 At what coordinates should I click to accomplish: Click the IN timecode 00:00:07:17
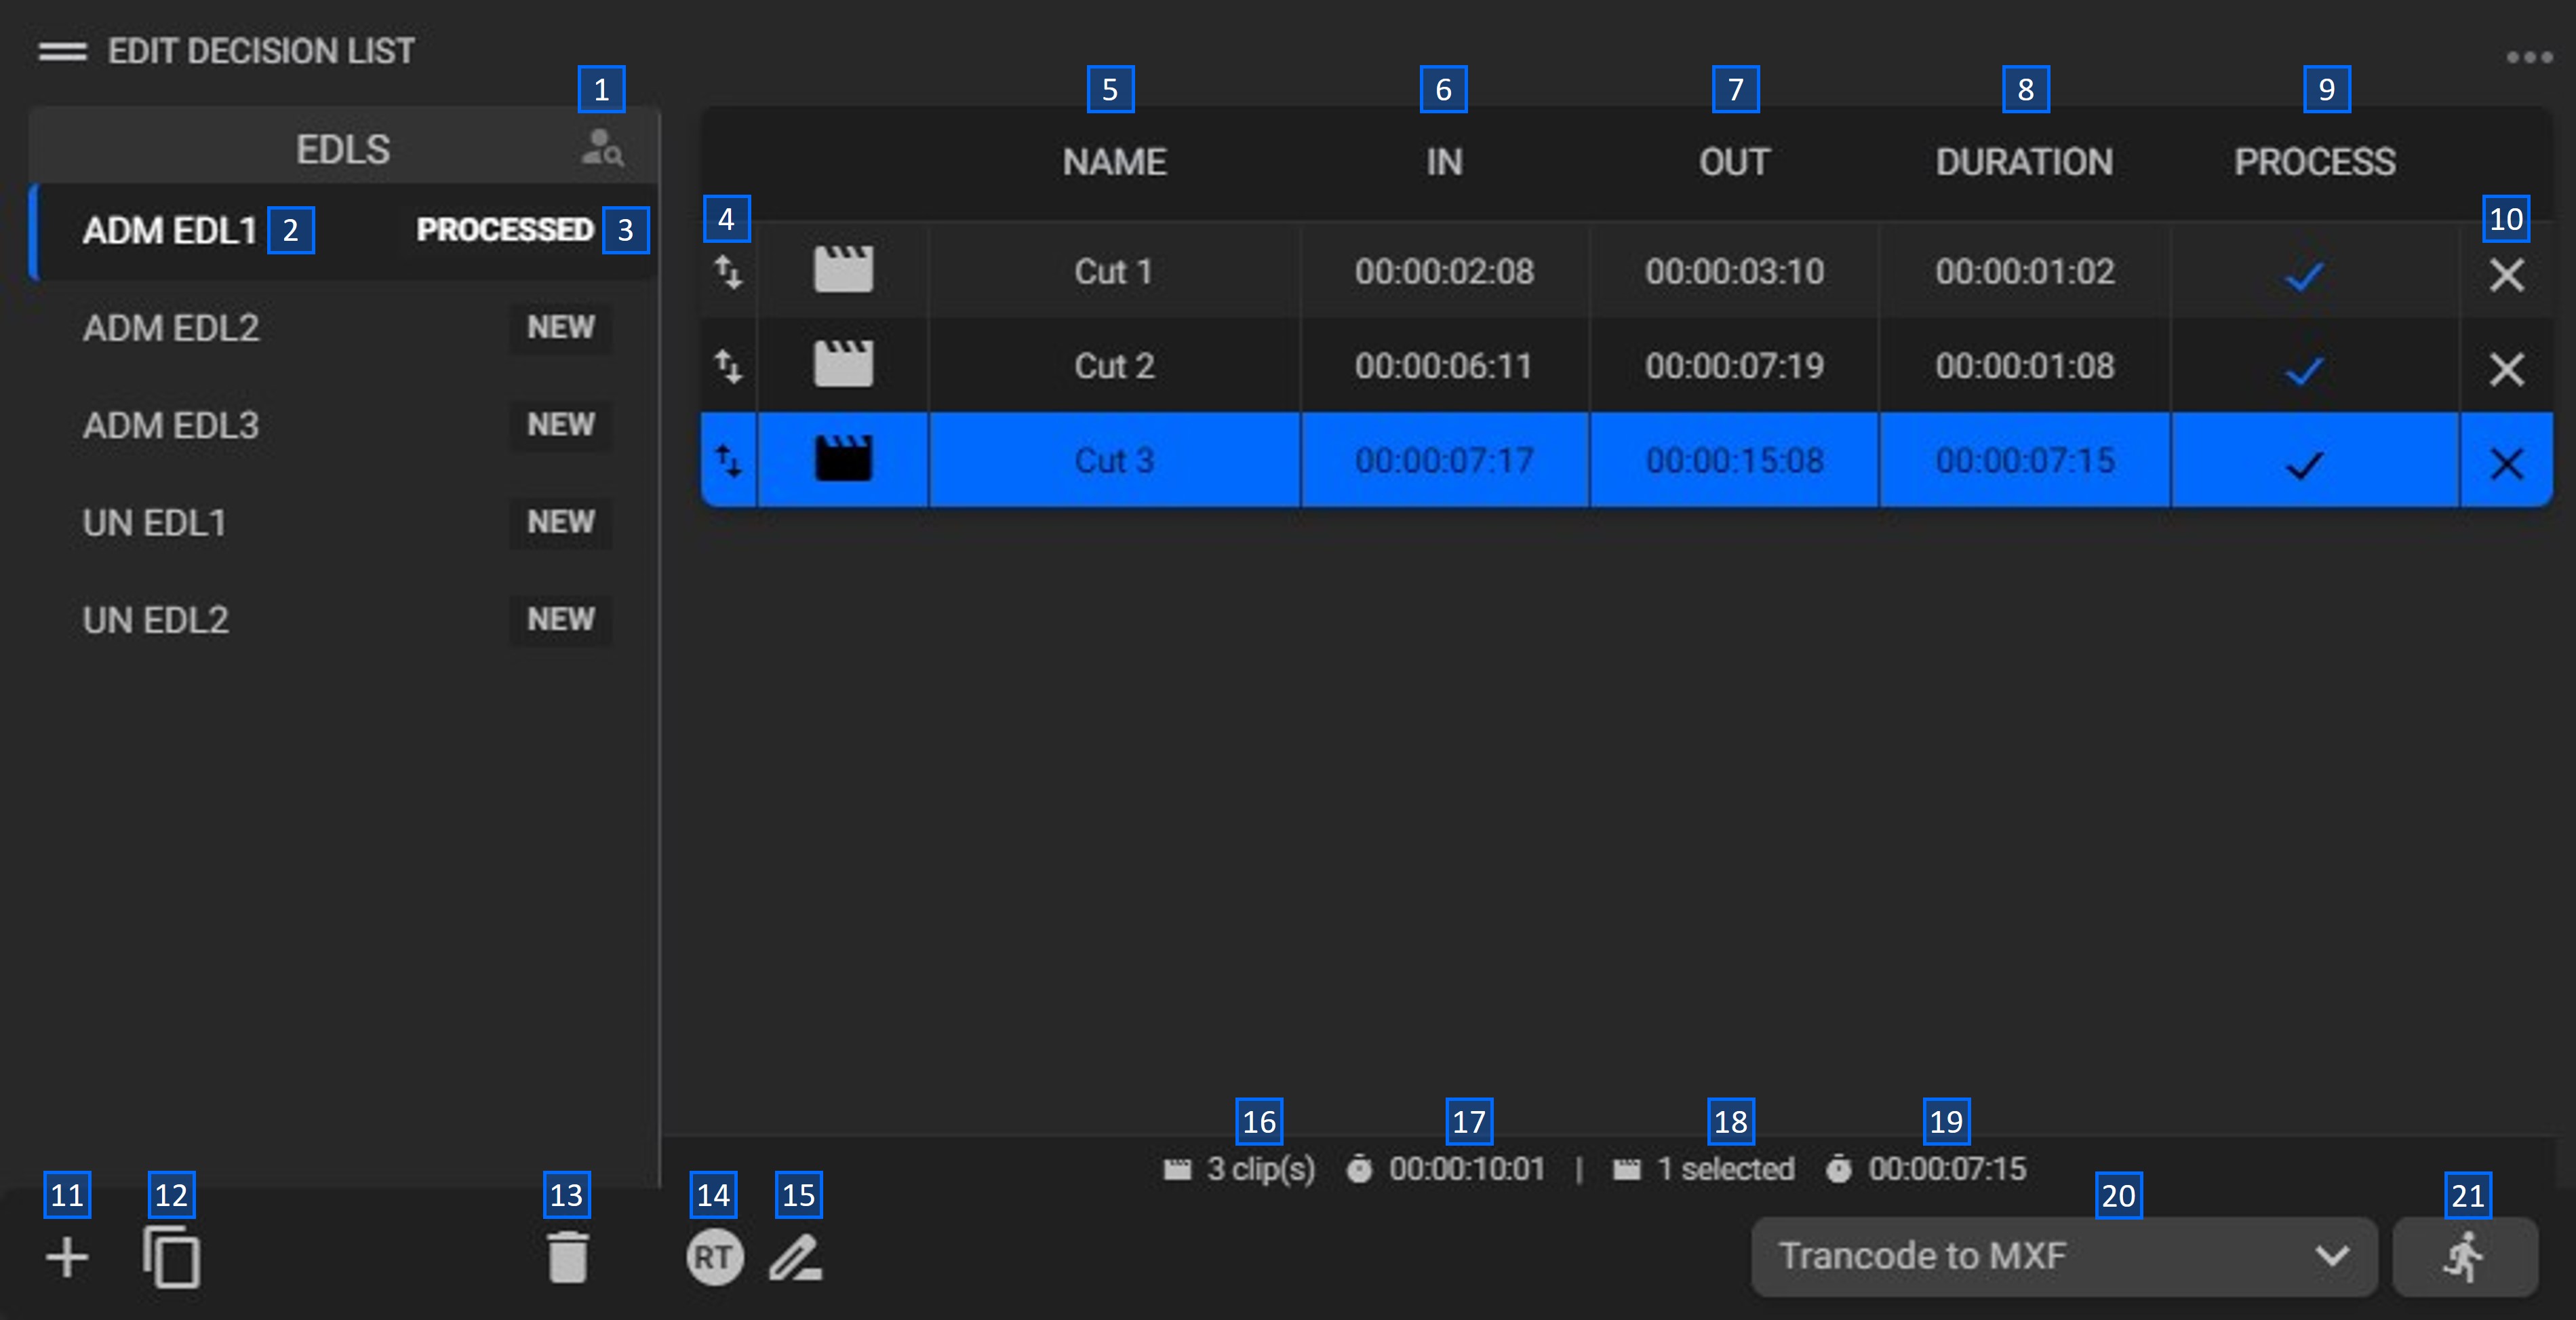pyautogui.click(x=1444, y=461)
